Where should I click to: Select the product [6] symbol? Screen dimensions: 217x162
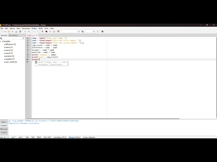(9, 56)
